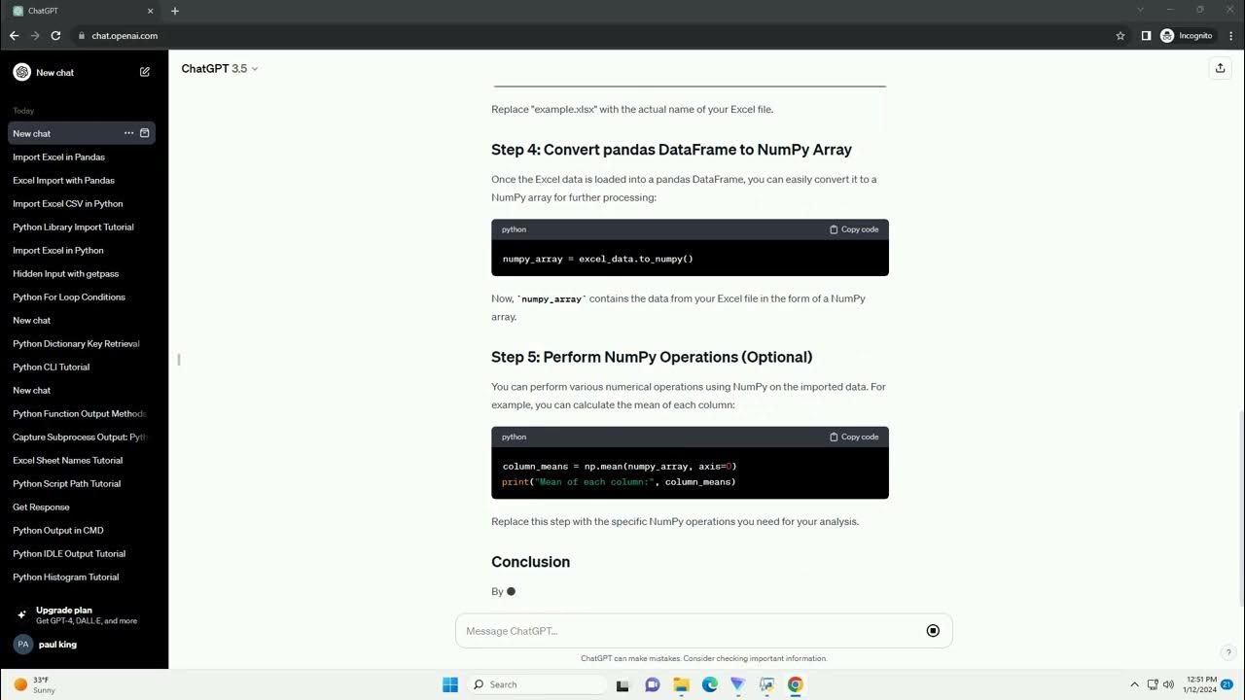This screenshot has width=1245, height=700.
Task: Open Python Script Path Tutorial chat
Action: tap(82, 483)
